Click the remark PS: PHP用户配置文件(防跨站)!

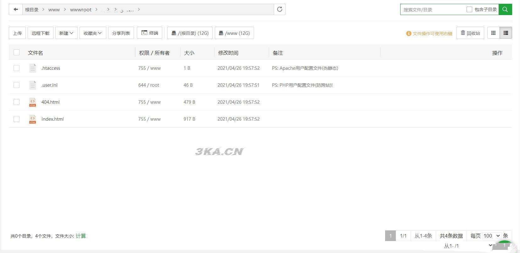pos(302,85)
